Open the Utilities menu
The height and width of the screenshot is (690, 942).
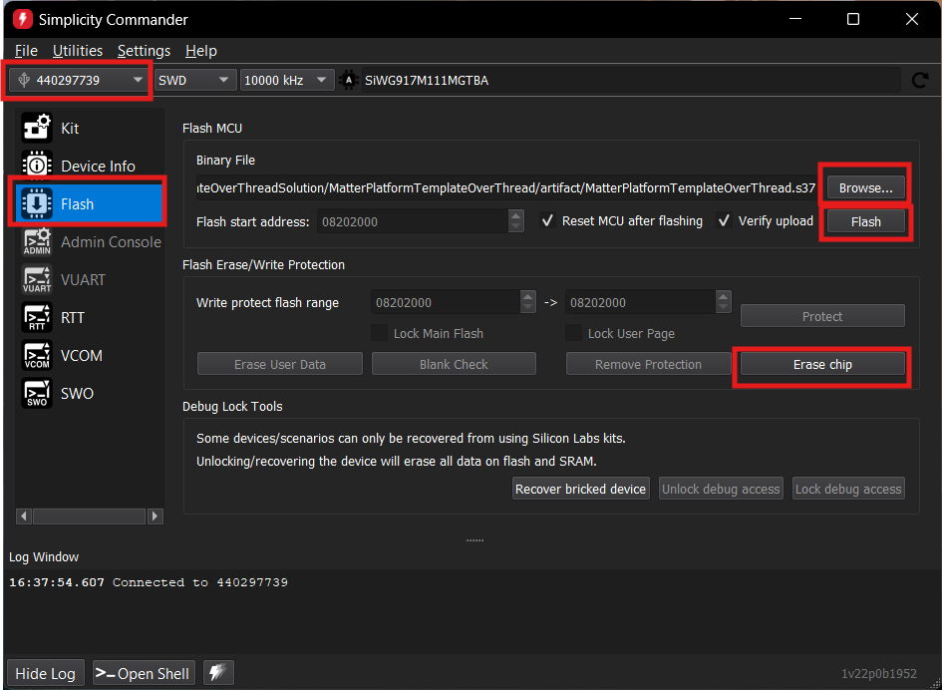coord(78,51)
